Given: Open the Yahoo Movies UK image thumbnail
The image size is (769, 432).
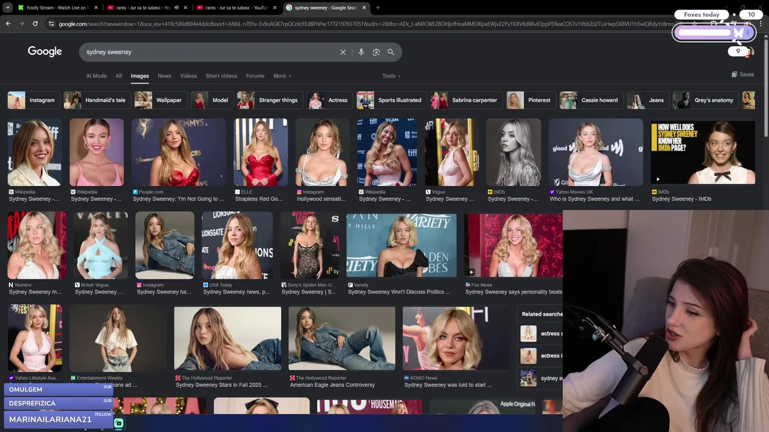Looking at the screenshot, I should tap(595, 152).
